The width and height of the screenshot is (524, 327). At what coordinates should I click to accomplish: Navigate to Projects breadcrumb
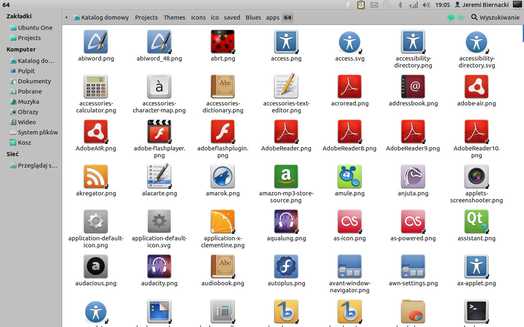(x=146, y=18)
